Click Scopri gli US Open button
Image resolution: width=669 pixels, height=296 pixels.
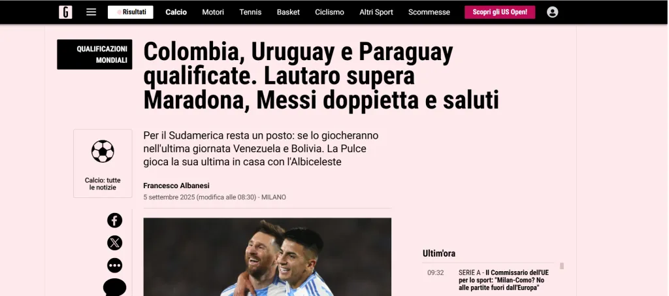(500, 12)
